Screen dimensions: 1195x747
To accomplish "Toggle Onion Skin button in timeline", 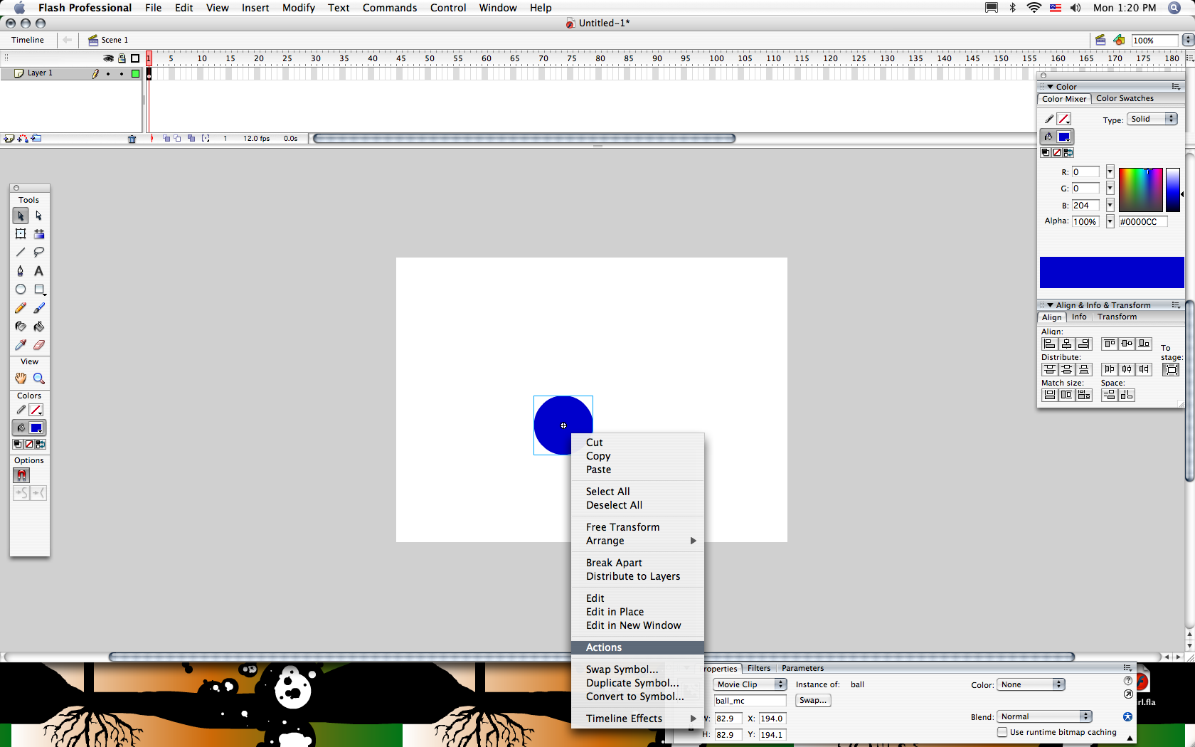I will coord(166,139).
